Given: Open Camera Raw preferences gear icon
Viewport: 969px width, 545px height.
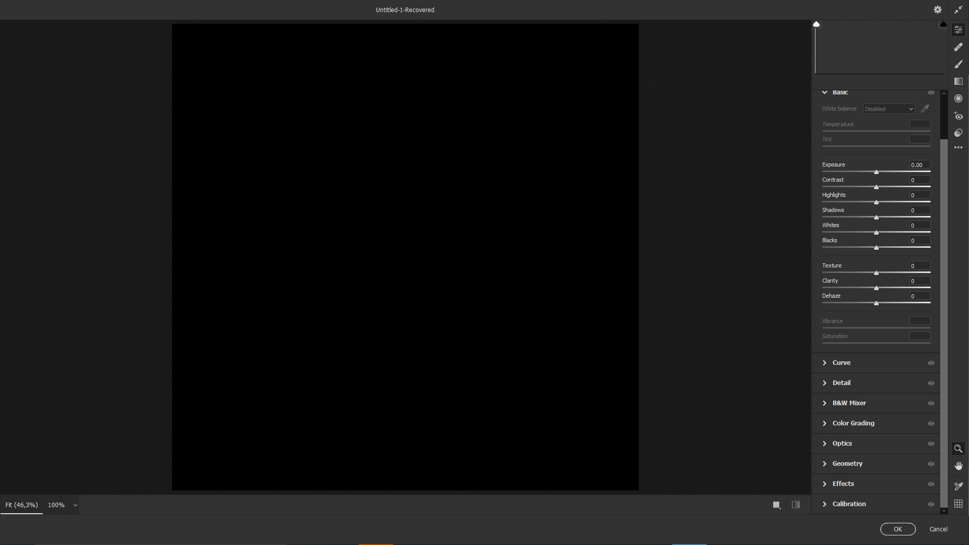Looking at the screenshot, I should 937,9.
